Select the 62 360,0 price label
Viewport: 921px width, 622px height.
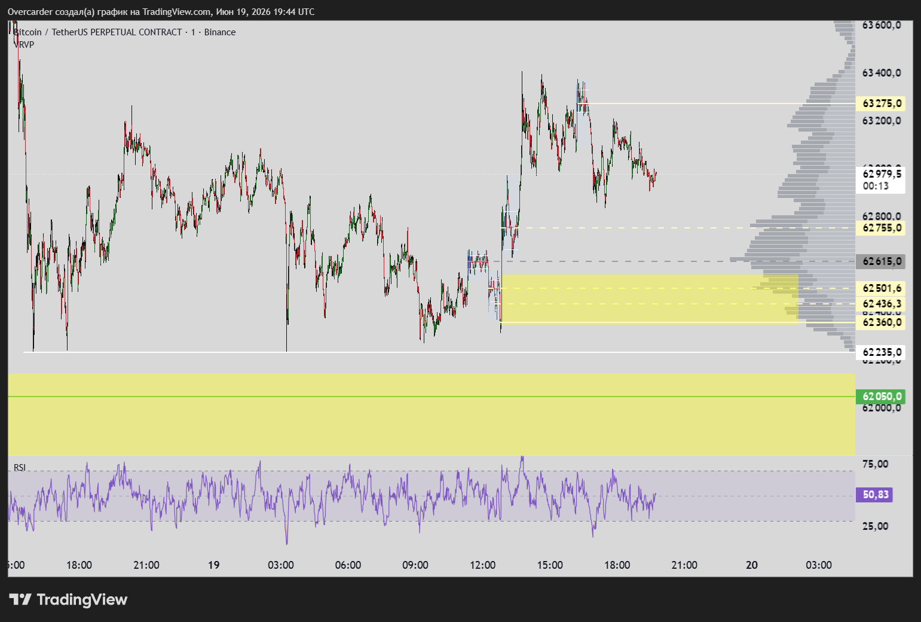880,322
